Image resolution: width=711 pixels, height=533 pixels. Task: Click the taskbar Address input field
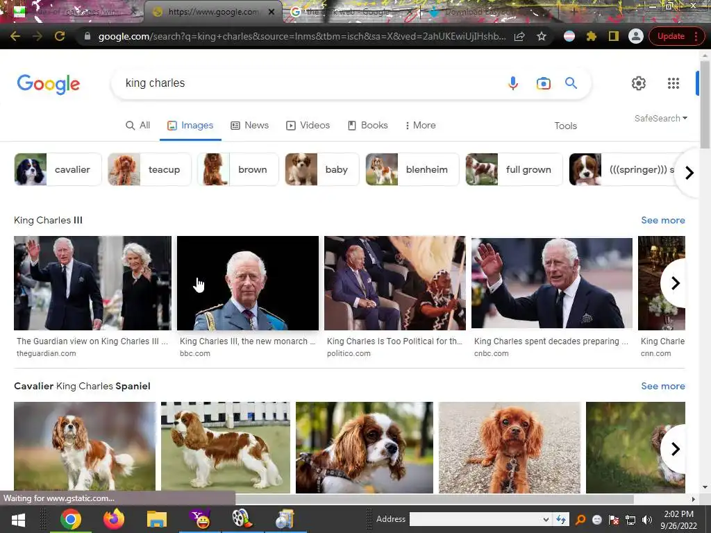[476, 519]
